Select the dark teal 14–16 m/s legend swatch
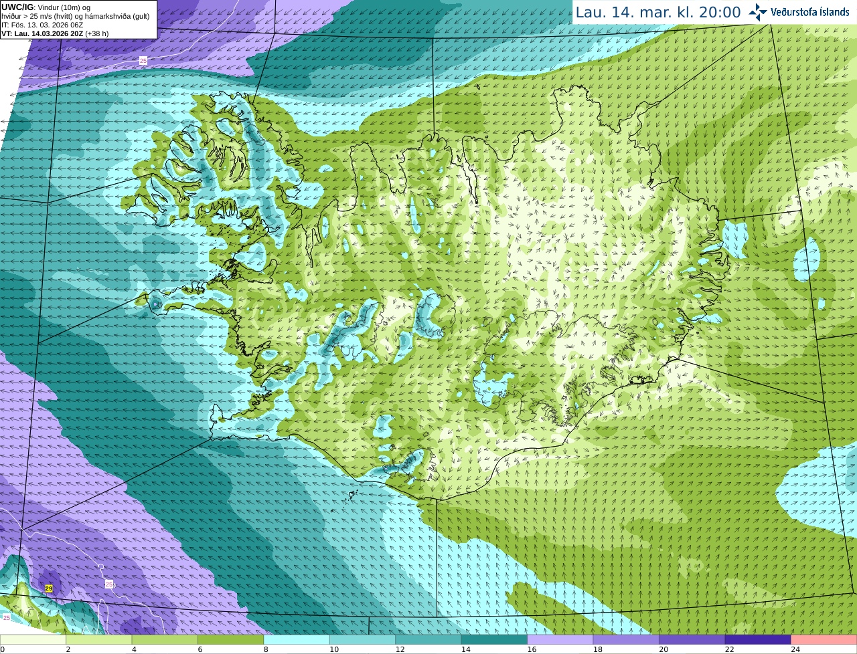 click(x=494, y=640)
